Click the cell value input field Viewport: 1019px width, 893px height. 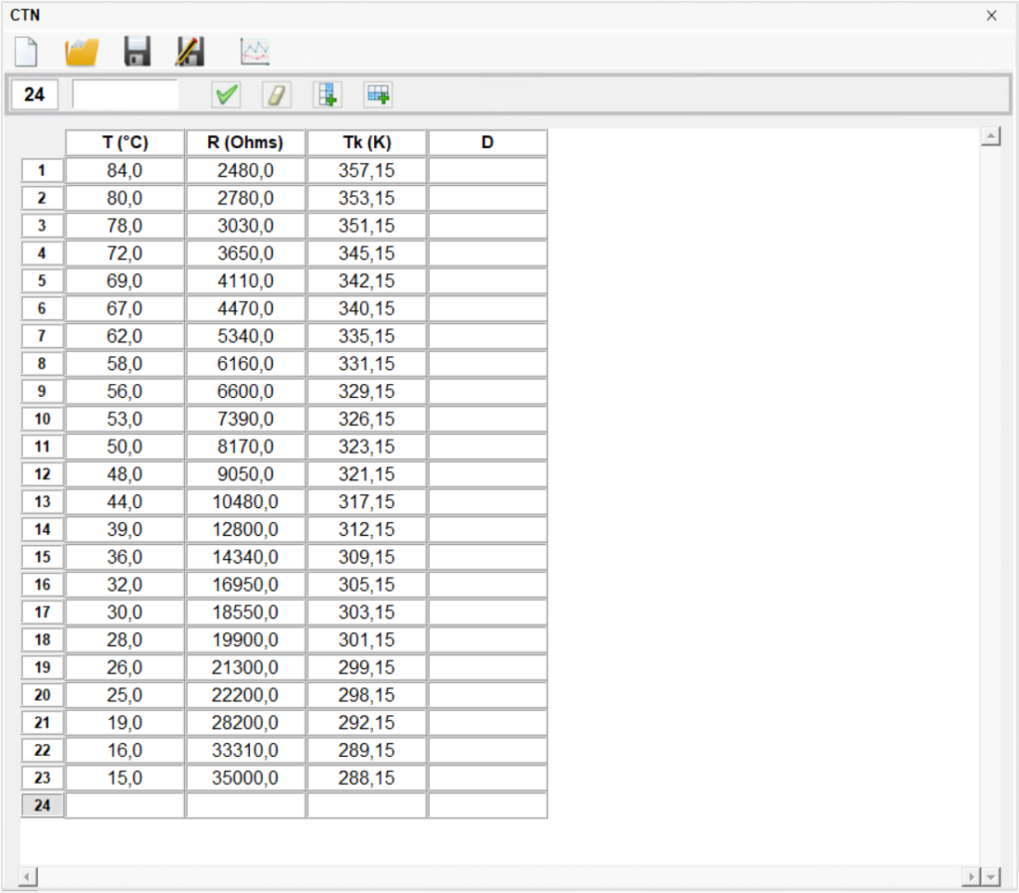(x=125, y=94)
